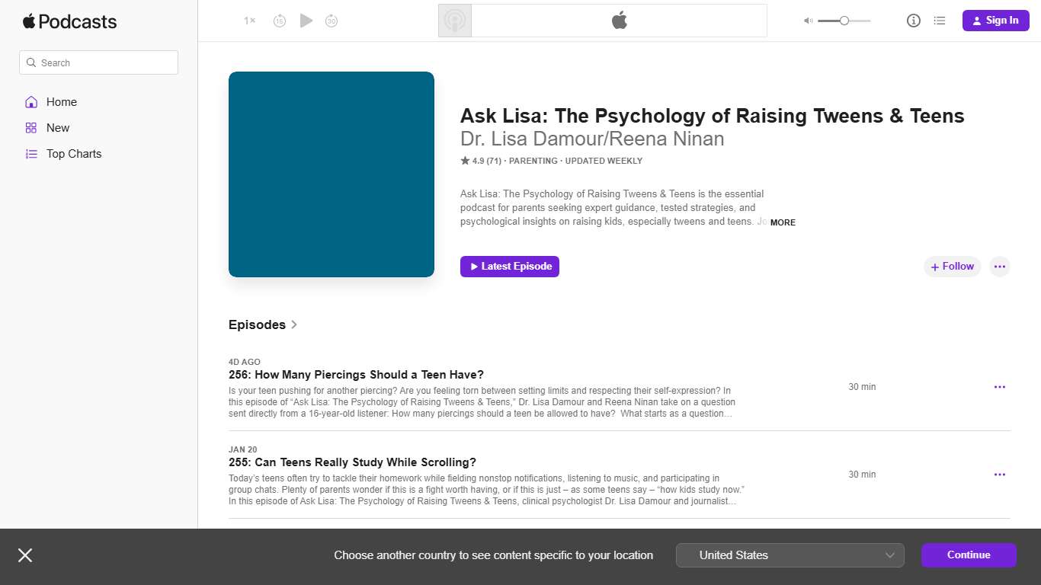This screenshot has height=585, width=1041.
Task: Adjust the volume slider
Action: click(x=843, y=21)
